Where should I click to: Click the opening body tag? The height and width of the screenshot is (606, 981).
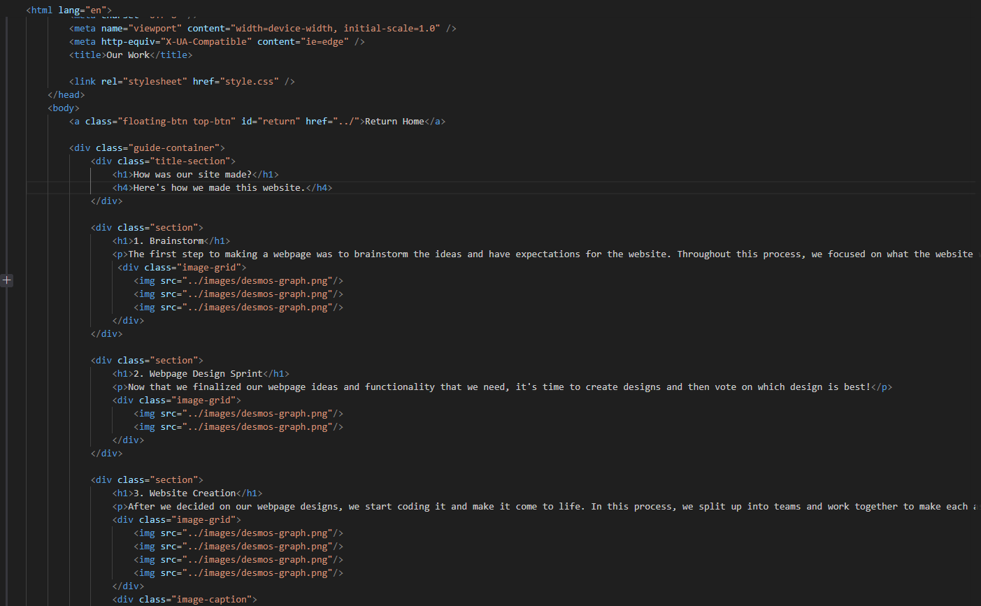64,108
